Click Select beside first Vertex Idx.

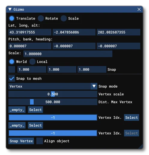(x=132, y=117)
